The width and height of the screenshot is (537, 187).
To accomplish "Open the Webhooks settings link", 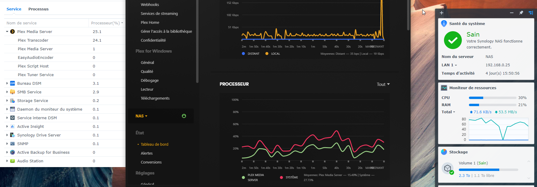I will 150,4.
